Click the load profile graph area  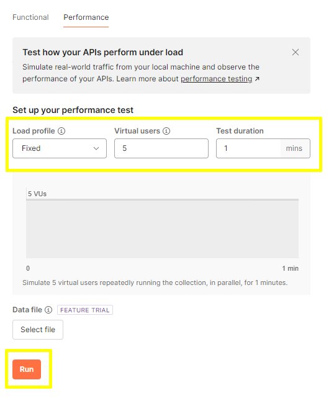point(163,228)
